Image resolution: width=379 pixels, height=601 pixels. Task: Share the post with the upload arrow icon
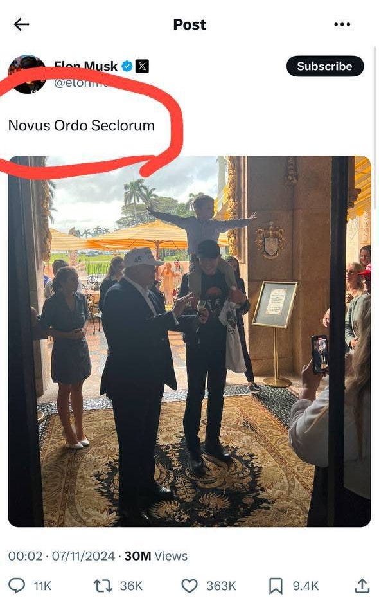(x=362, y=586)
